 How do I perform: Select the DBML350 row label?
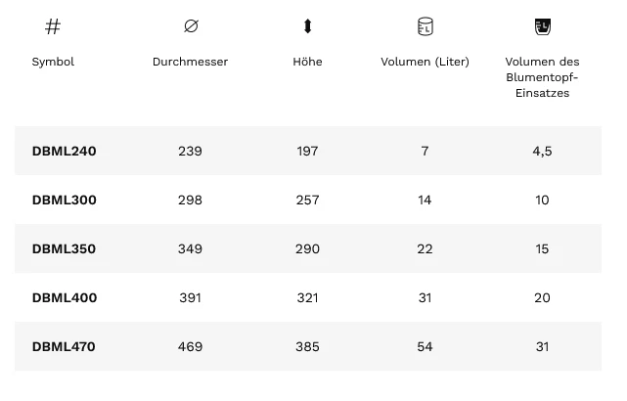[64, 248]
